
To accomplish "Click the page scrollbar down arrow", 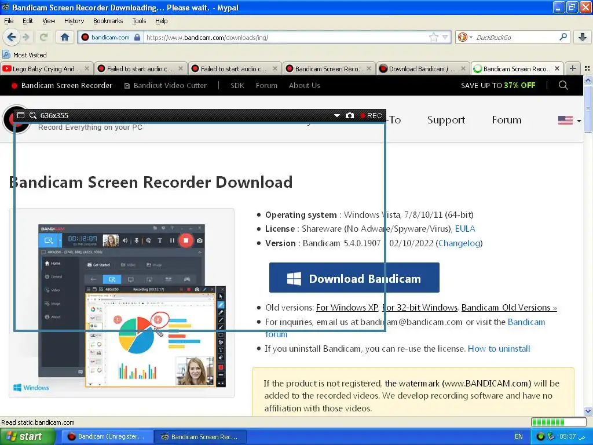I will pos(588,411).
